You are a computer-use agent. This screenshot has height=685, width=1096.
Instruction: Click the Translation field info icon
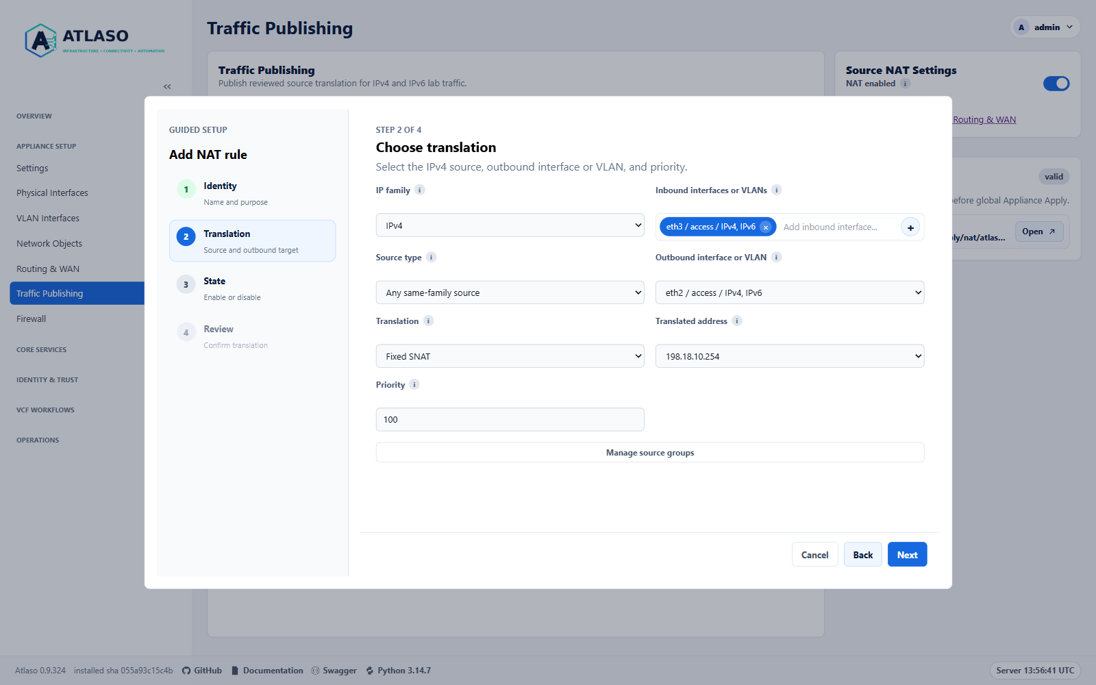[429, 321]
